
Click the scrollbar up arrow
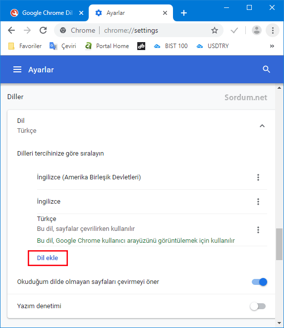point(279,88)
